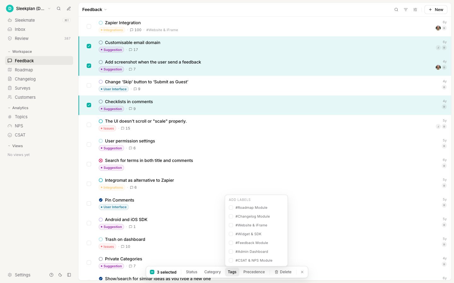Open the filter icon in the feedback header
Viewport: 454px width, 283px height.
tap(406, 10)
